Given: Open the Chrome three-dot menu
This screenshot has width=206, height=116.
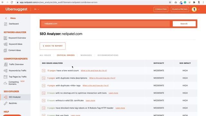Looking at the screenshot, I should pos(203,2).
